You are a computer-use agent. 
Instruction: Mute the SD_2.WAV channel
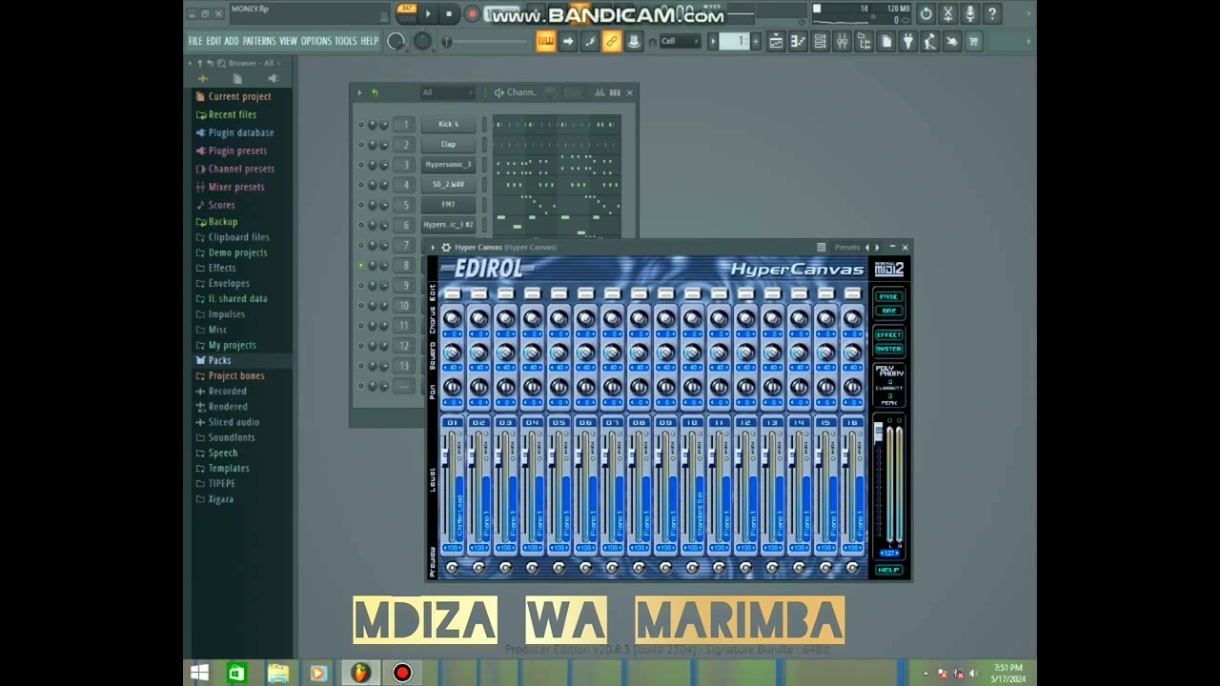tap(361, 185)
